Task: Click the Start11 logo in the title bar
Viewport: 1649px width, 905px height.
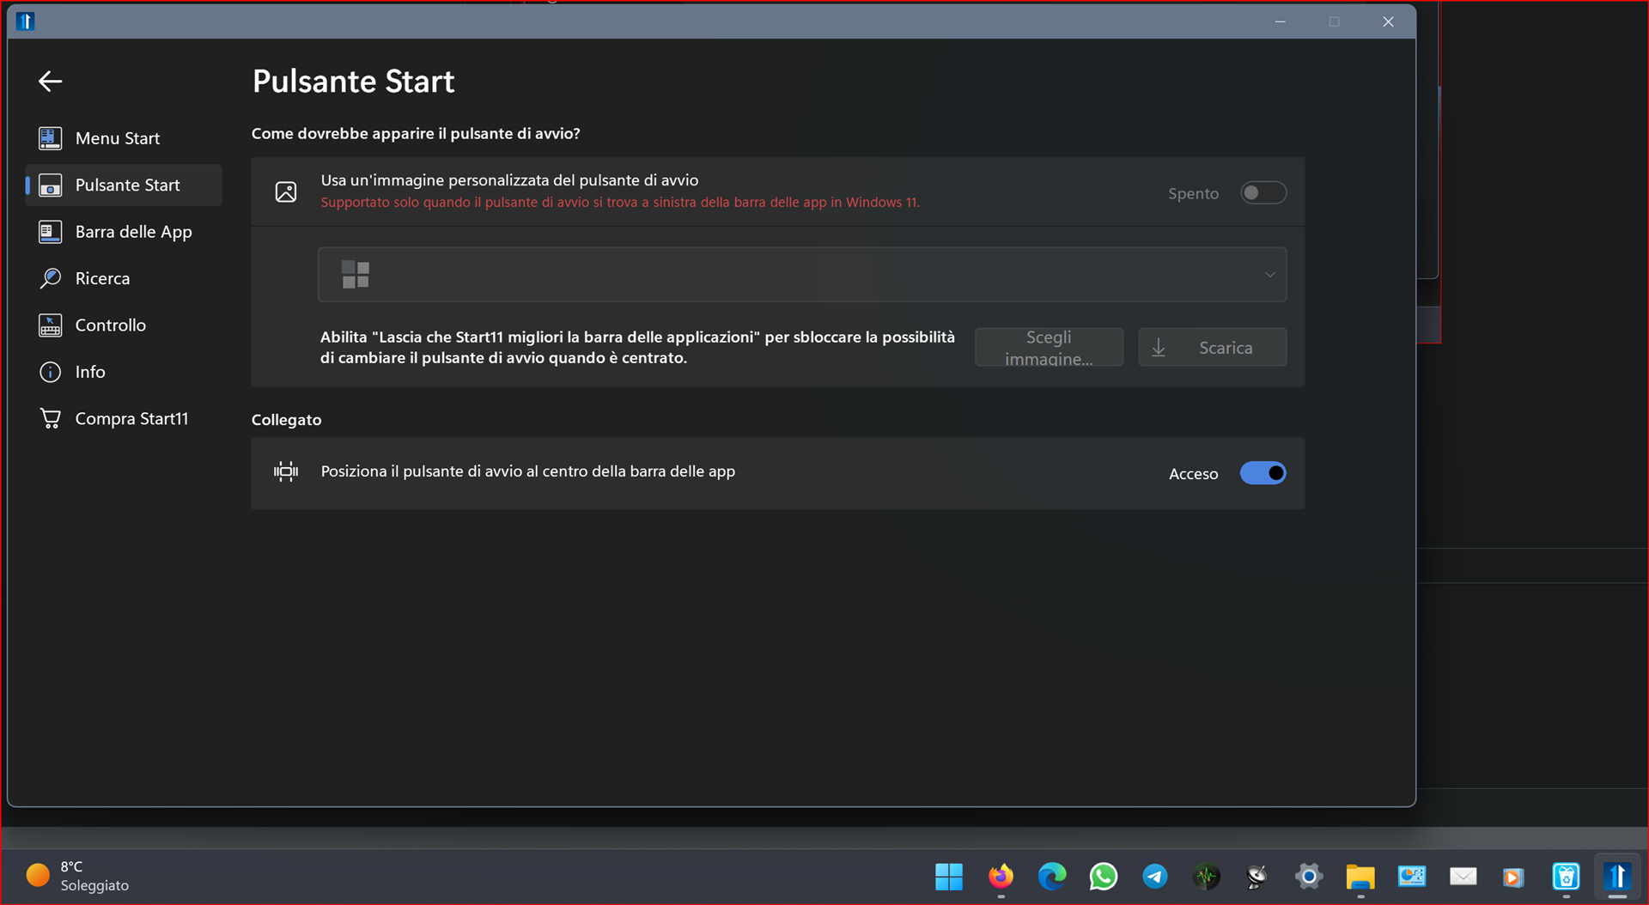Action: [26, 21]
